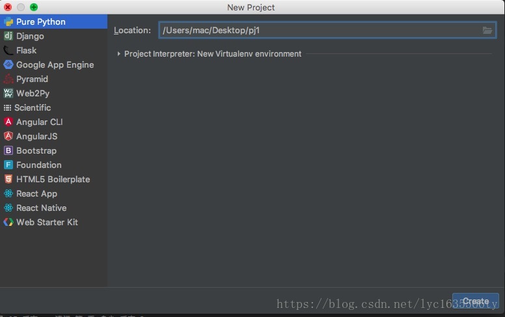Click the Pyramid red icon
505x317 pixels.
point(8,79)
